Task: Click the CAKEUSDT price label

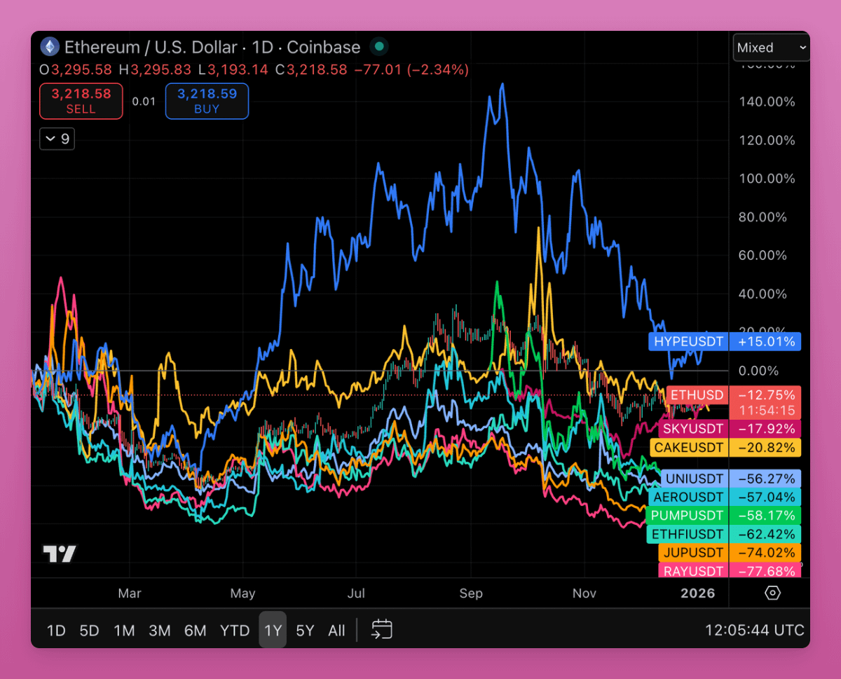Action: (x=690, y=447)
